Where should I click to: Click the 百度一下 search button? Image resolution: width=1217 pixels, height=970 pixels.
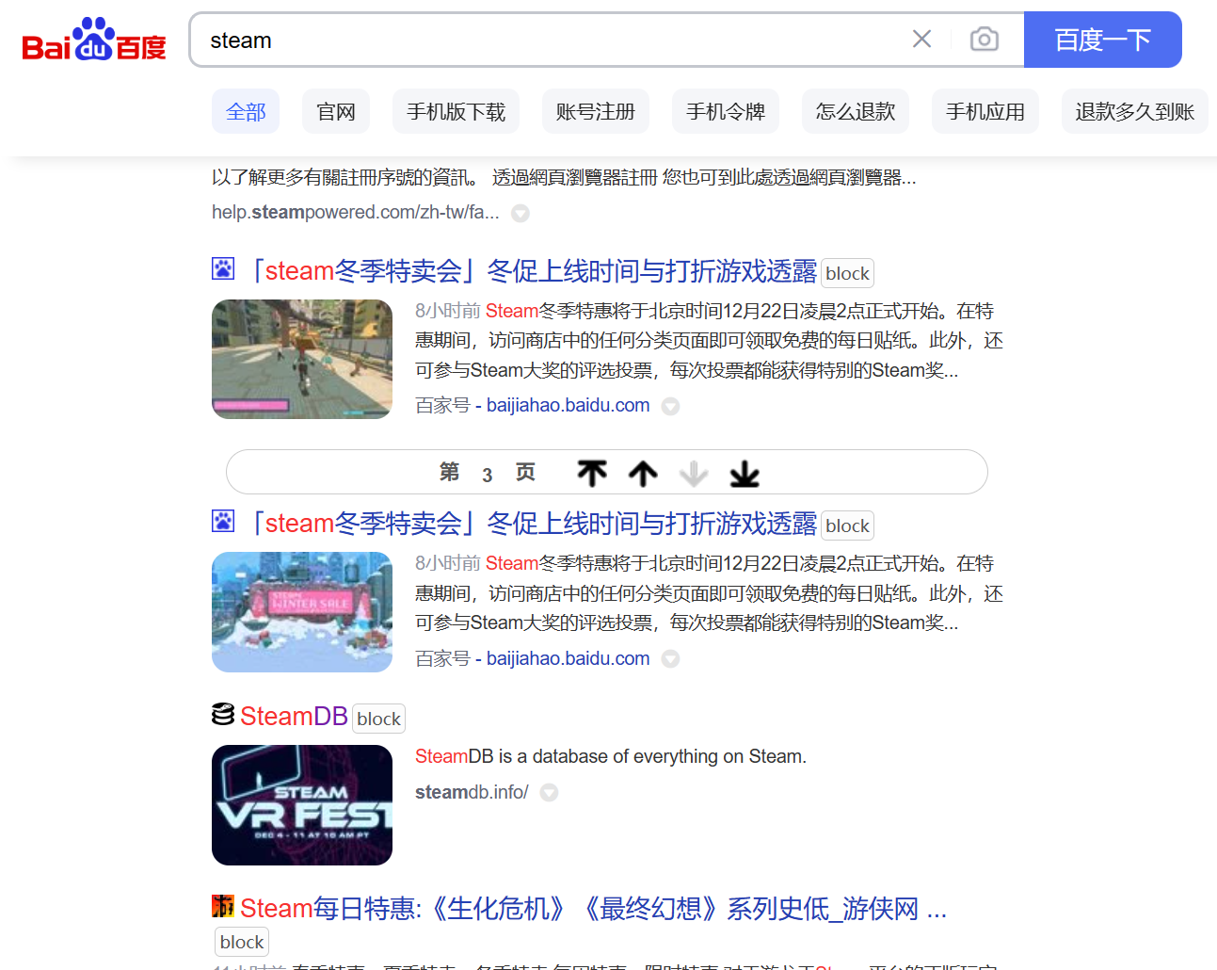(1102, 40)
